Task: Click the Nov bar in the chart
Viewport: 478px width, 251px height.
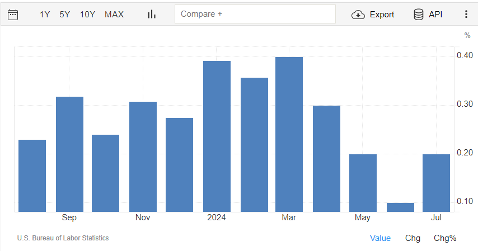Action: point(143,157)
